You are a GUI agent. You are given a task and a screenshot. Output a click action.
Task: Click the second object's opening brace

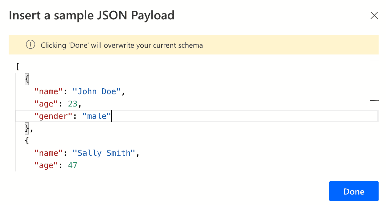pos(26,141)
